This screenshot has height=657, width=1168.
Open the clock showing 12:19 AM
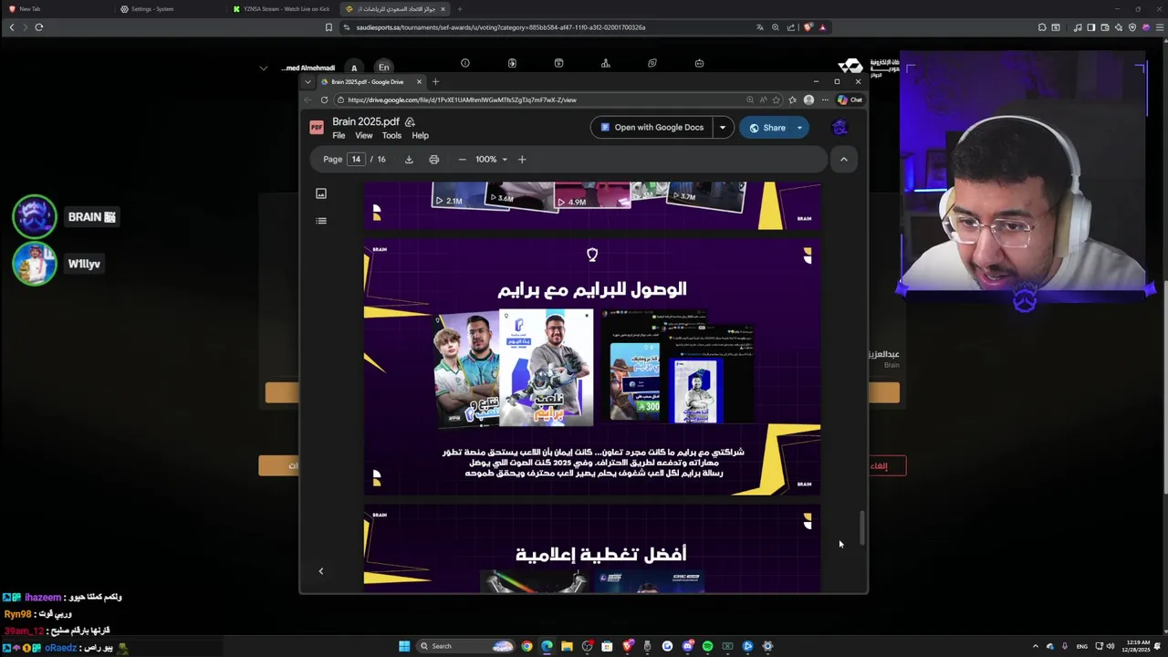pos(1137,646)
